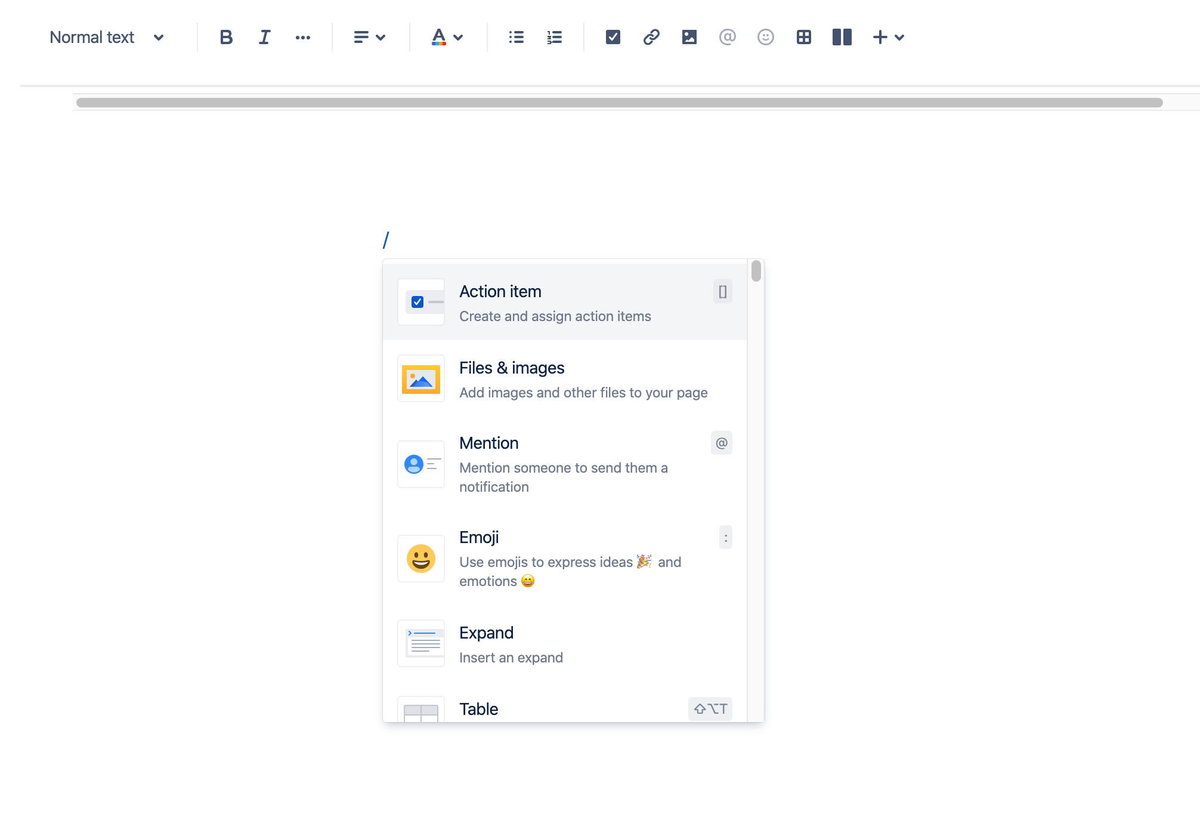Toggle italic formatting

264,37
